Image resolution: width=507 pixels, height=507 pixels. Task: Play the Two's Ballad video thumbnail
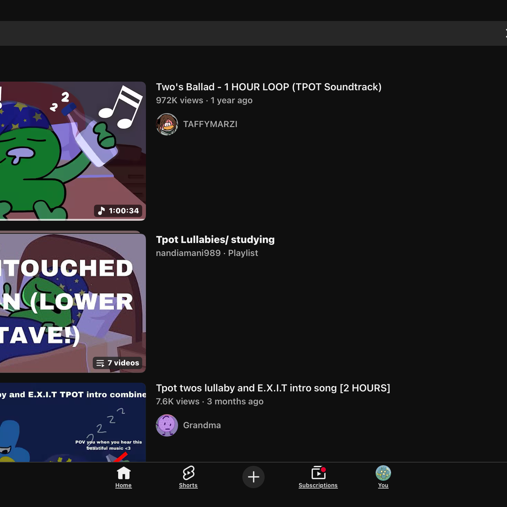click(73, 151)
